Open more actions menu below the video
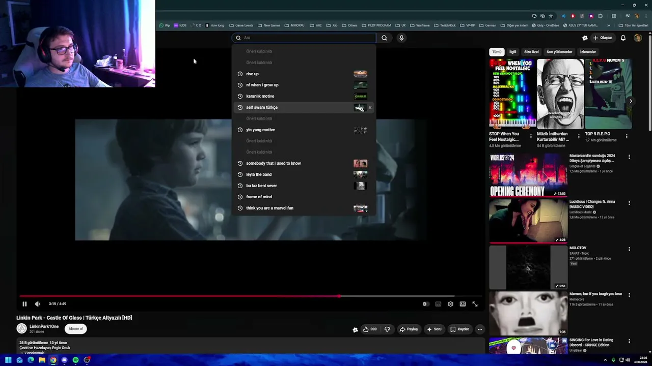 (x=480, y=329)
